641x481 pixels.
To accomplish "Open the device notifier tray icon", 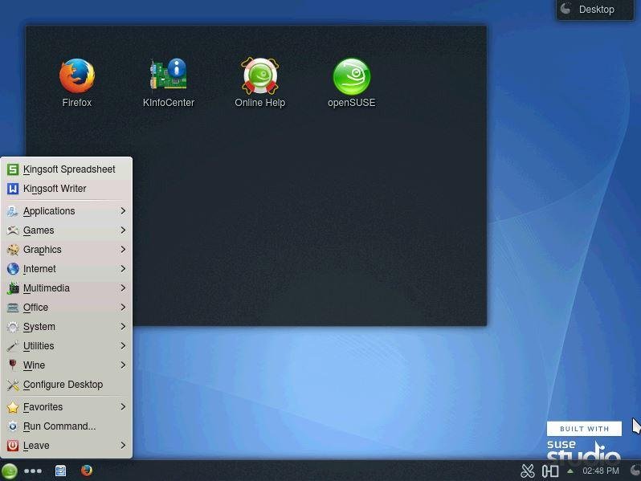I will tap(550, 471).
